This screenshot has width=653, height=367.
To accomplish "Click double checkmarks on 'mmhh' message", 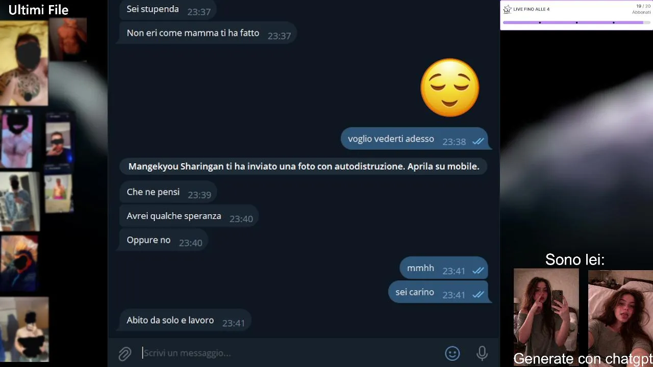I will tap(478, 271).
